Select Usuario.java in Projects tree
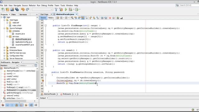 (20, 34)
